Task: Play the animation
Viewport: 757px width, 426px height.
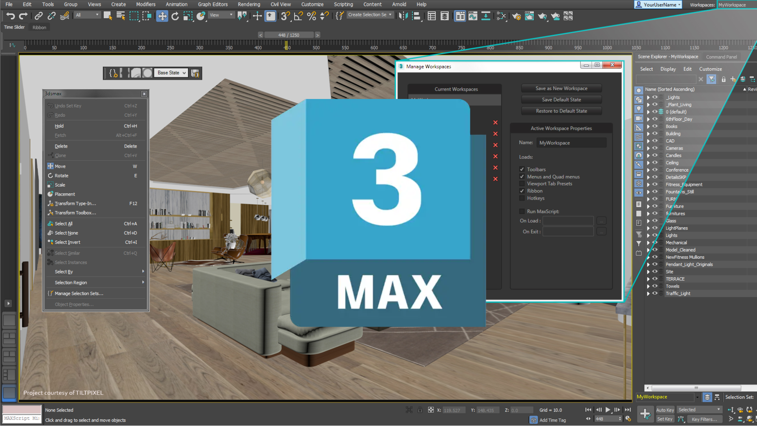Action: pyautogui.click(x=608, y=410)
